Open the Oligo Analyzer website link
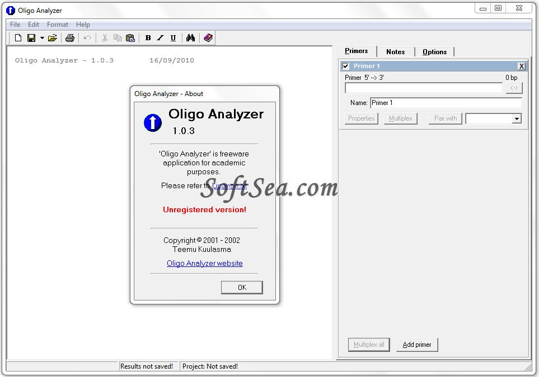 point(205,263)
